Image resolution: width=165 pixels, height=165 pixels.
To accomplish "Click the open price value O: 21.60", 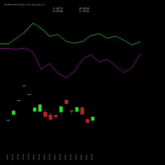I will click(x=58, y=11).
